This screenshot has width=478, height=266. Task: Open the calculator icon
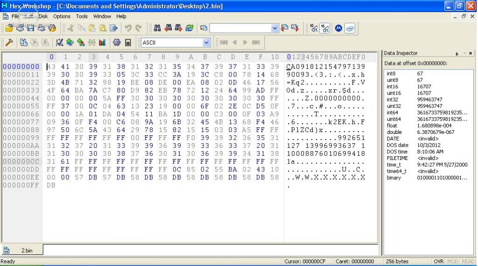(128, 42)
